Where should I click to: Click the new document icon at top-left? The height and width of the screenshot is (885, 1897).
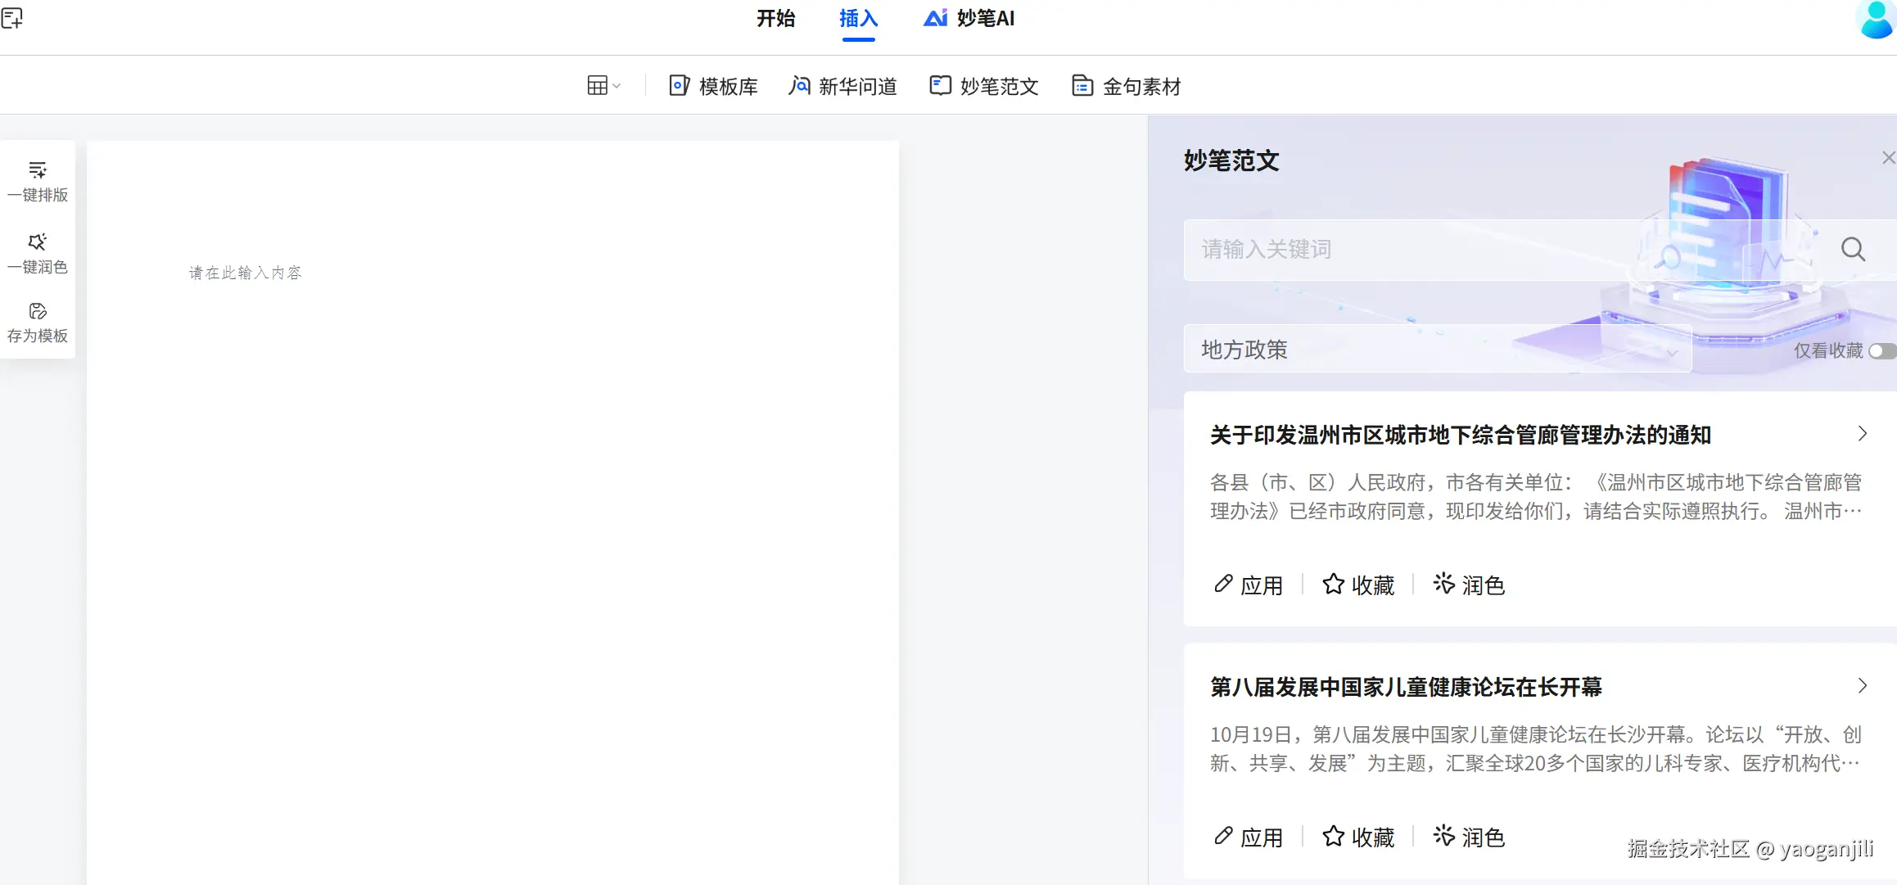coord(12,17)
